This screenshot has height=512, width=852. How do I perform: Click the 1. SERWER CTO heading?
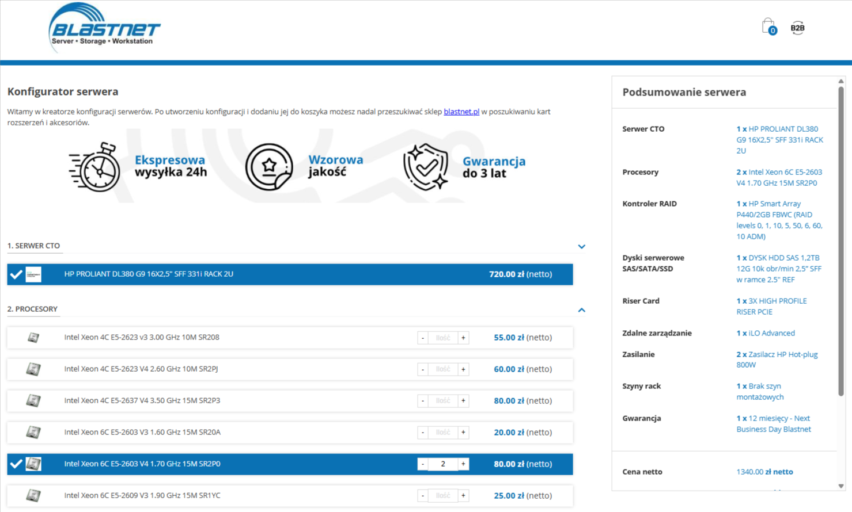[35, 245]
